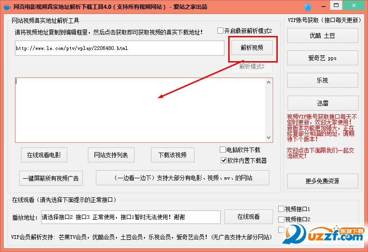This screenshot has height=252, width=368.
Task: Click group title 在线观看（请先选择下面提示的正常接口）
Action: [x=65, y=200]
